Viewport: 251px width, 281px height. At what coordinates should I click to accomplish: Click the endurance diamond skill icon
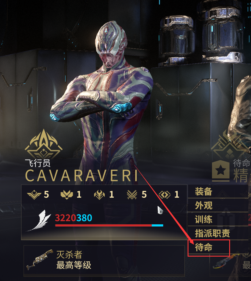pyautogui.click(x=165, y=195)
